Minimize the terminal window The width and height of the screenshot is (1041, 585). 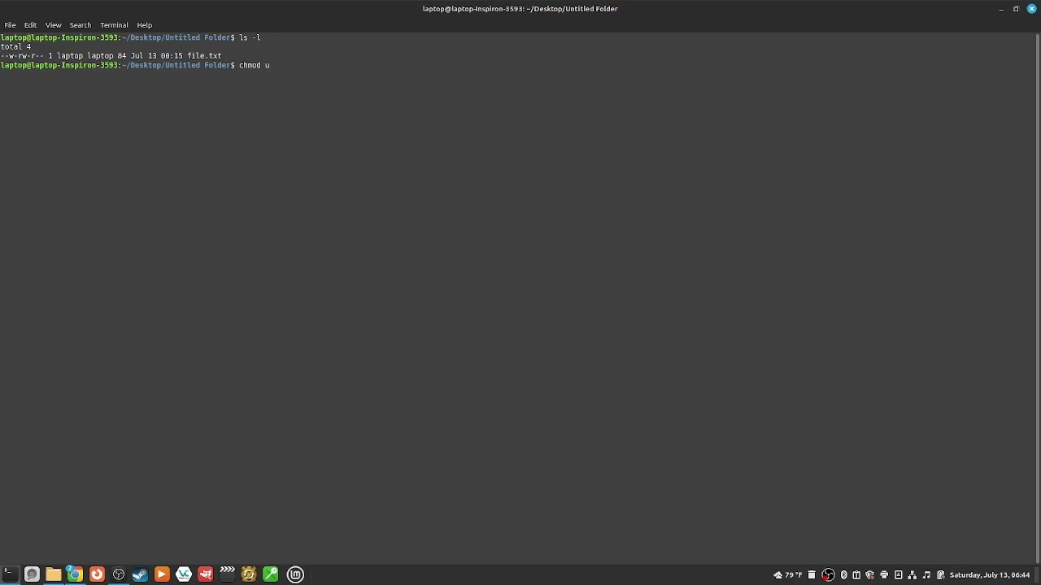pos(1001,9)
